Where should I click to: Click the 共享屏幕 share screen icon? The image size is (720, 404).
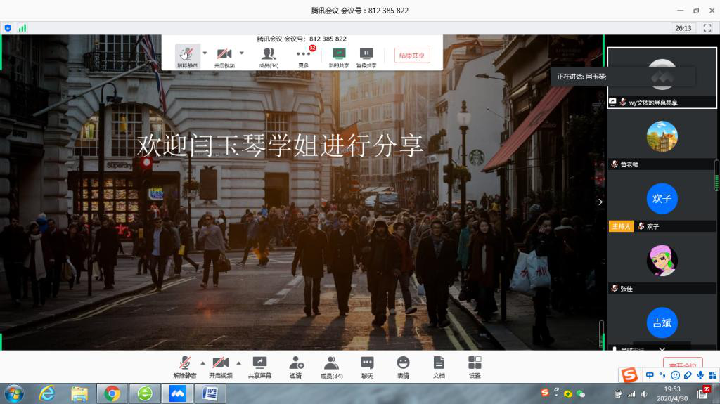[x=259, y=366]
